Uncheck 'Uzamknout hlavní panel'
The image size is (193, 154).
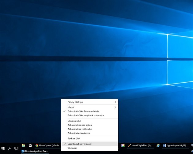click(x=79, y=144)
